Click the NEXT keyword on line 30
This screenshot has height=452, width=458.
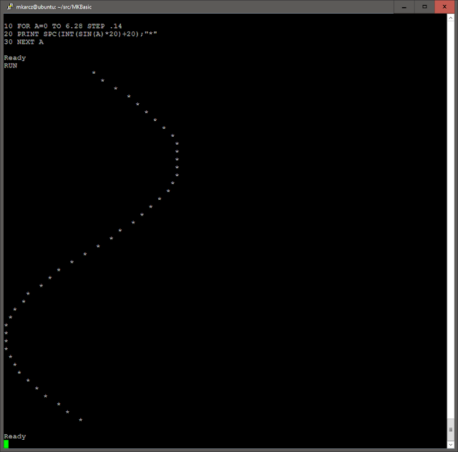click(x=26, y=42)
